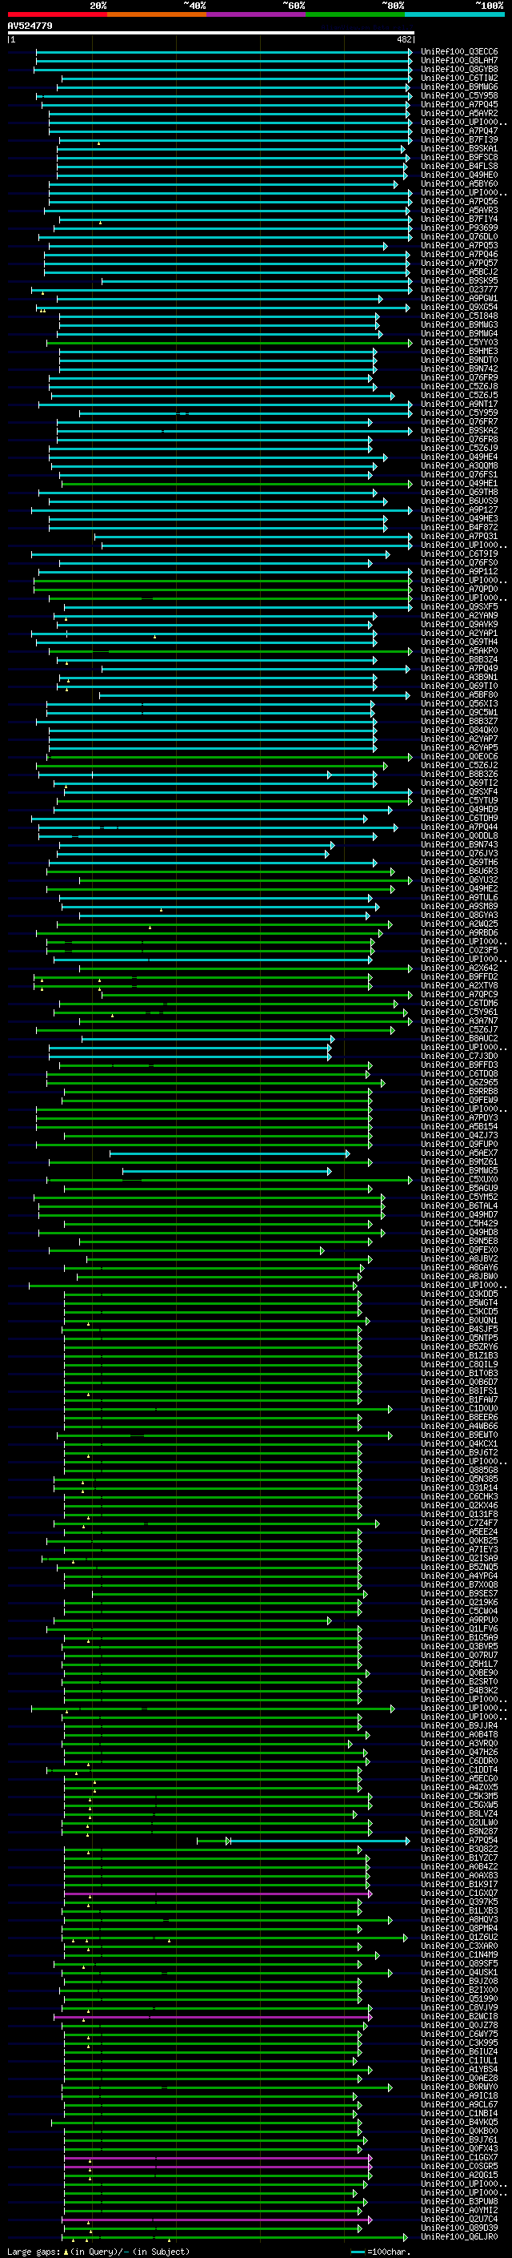Select the UniRef100_A5BY60 label
512x2258 pixels.
click(459, 184)
